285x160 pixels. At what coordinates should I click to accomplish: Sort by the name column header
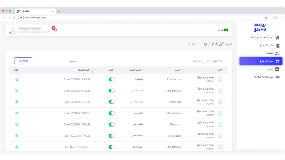[x=220, y=70]
